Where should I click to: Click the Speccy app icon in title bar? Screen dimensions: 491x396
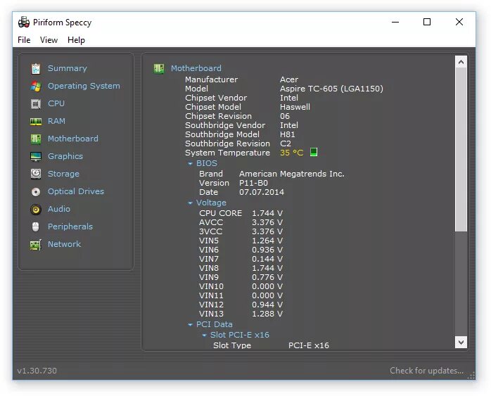coord(24,23)
